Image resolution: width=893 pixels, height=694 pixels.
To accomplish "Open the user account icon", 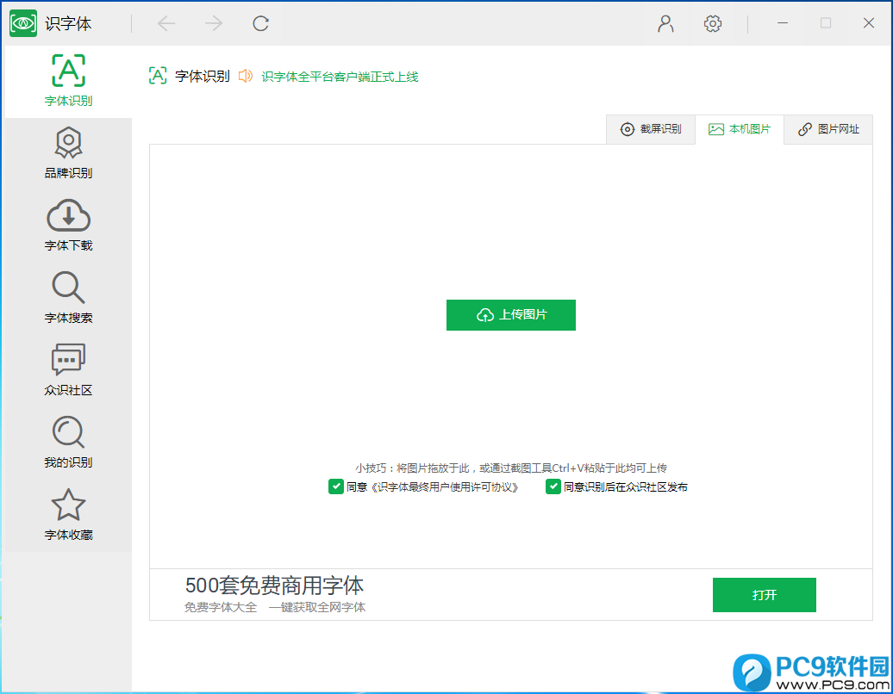I will click(665, 23).
